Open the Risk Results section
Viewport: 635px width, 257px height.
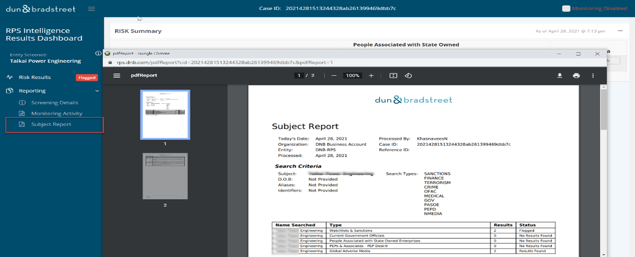coord(35,77)
